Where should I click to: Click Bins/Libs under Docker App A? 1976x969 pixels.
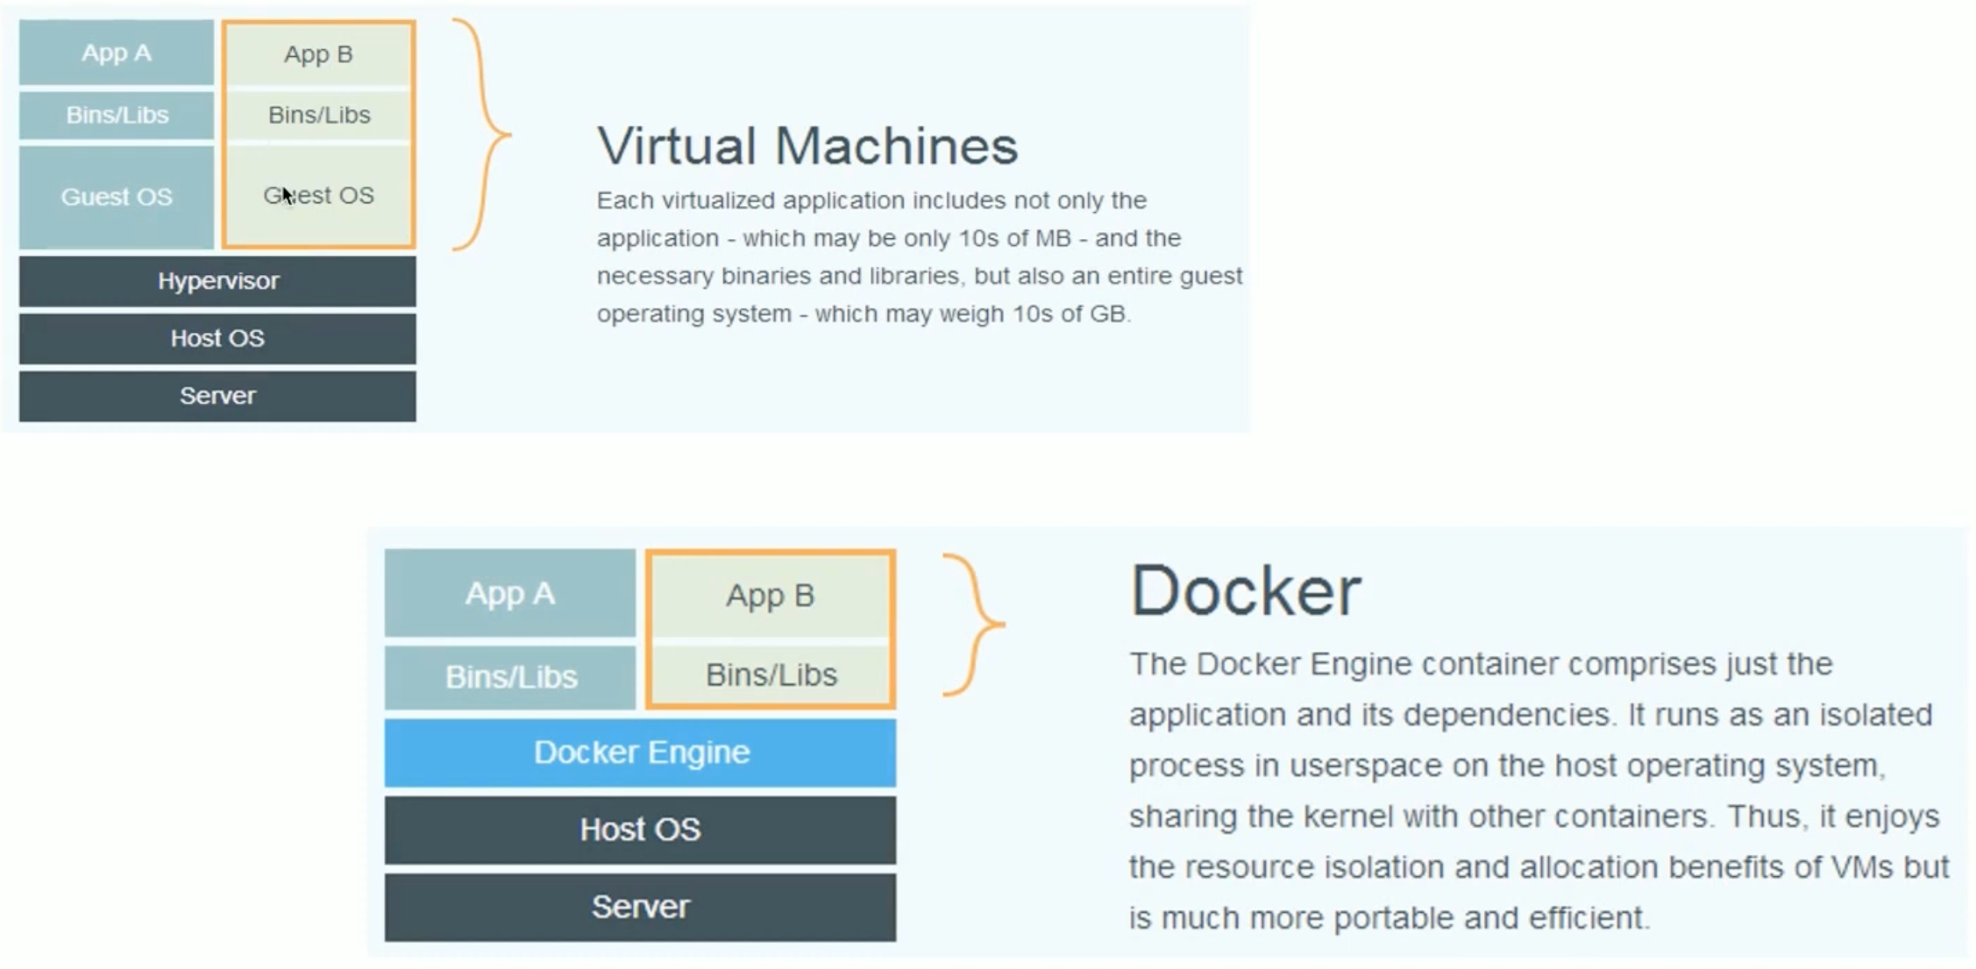point(510,677)
